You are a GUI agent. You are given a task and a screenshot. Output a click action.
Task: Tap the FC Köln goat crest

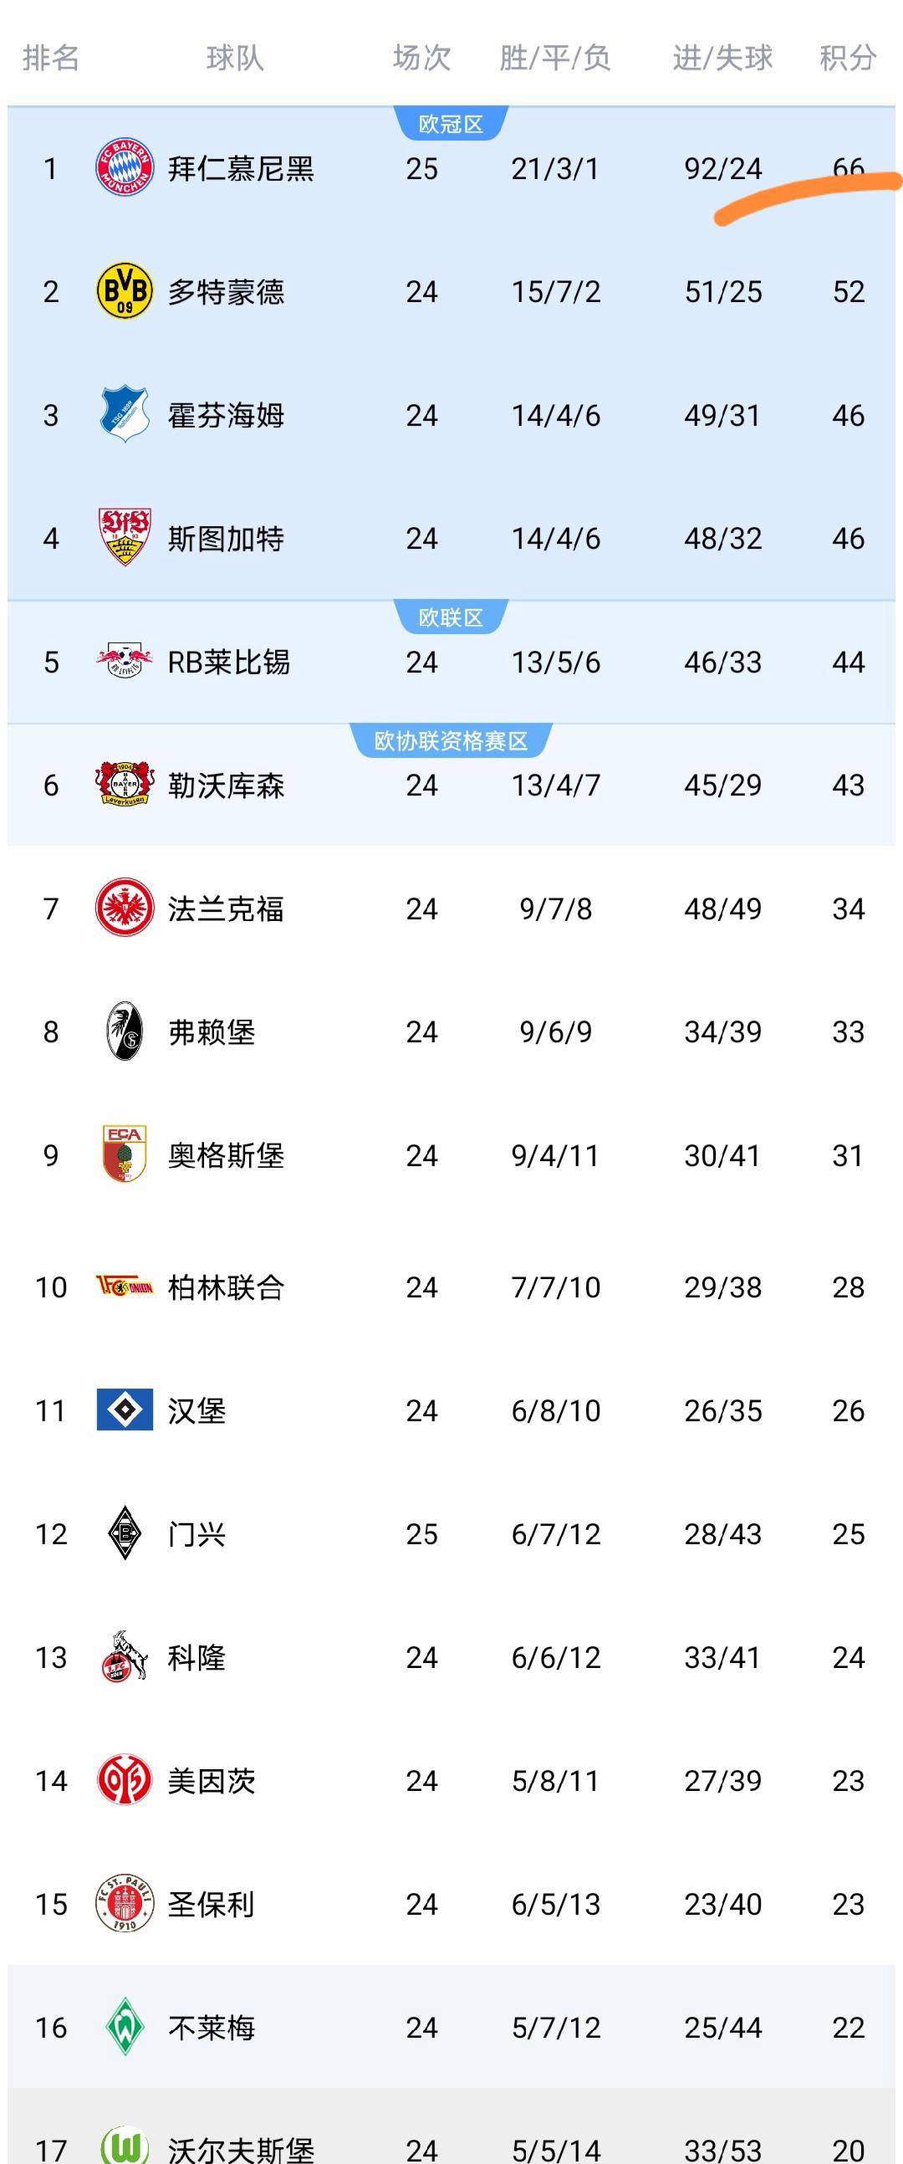point(125,1656)
